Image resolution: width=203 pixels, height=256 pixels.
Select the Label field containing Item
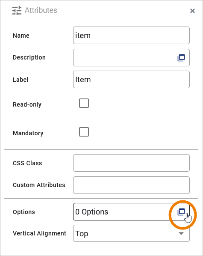132,80
